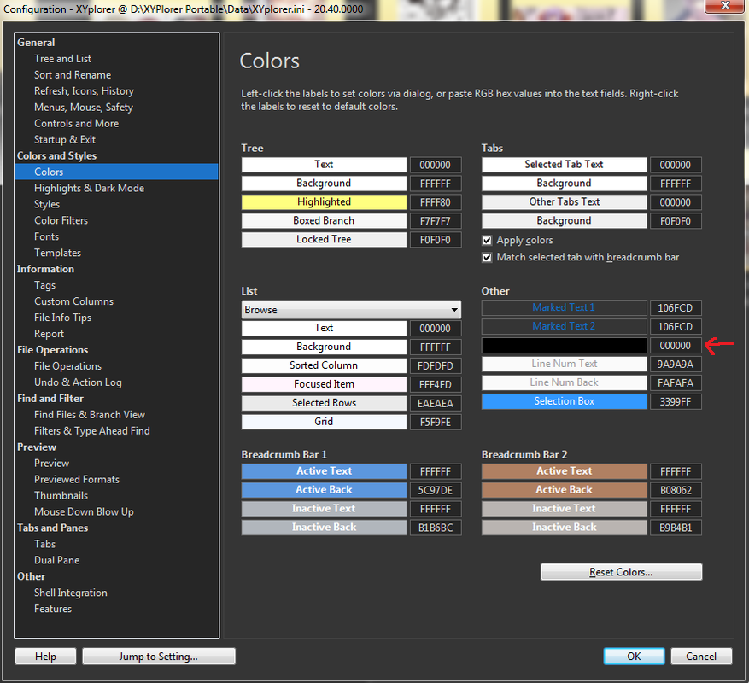Pick Tree Text color label

324,165
